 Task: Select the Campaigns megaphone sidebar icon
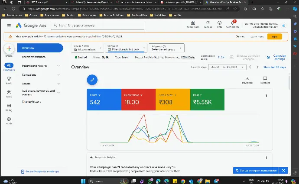[9, 65]
